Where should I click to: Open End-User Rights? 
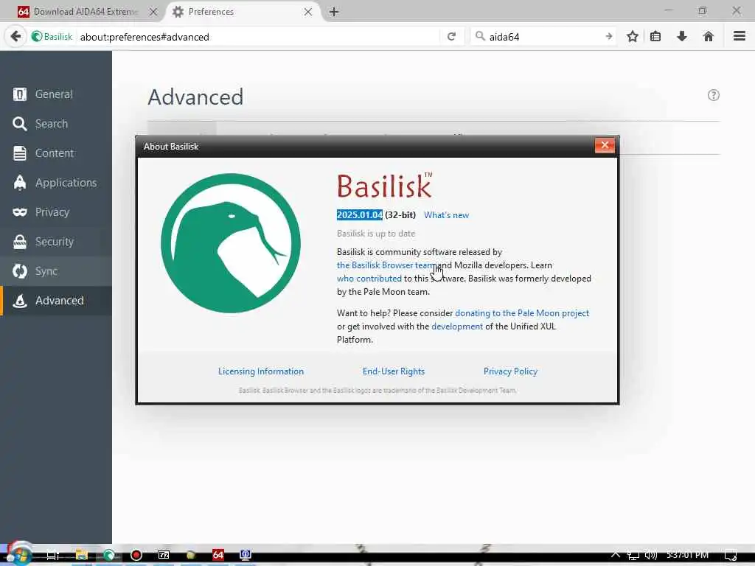(394, 371)
